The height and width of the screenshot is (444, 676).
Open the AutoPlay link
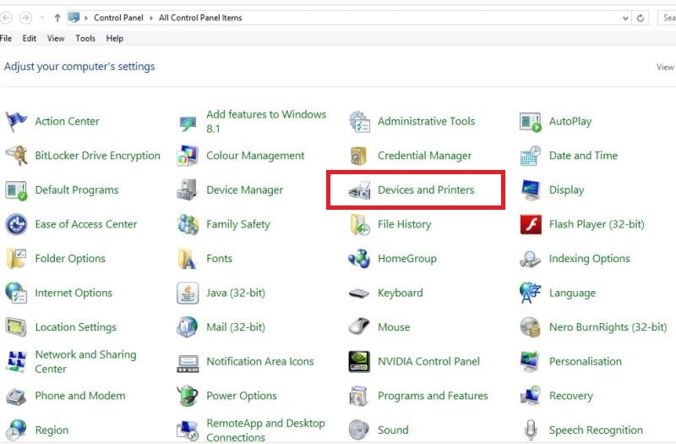[570, 122]
